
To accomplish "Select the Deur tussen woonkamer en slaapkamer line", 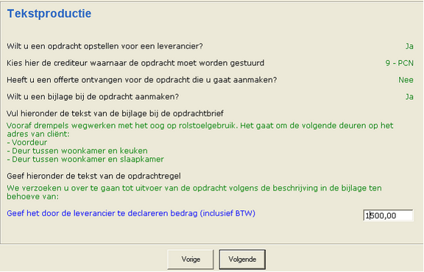I will click(x=85, y=159).
